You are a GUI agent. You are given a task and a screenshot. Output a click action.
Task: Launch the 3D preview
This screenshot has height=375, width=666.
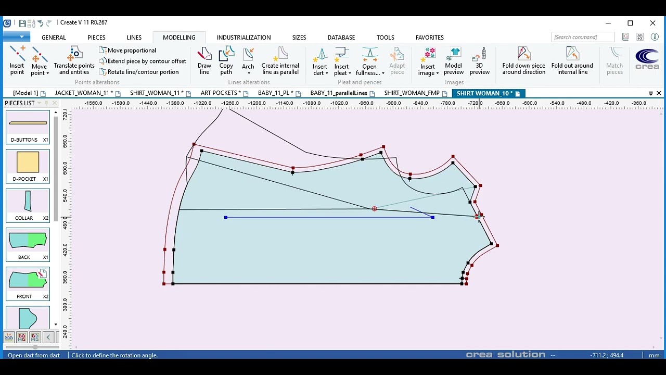tap(480, 61)
